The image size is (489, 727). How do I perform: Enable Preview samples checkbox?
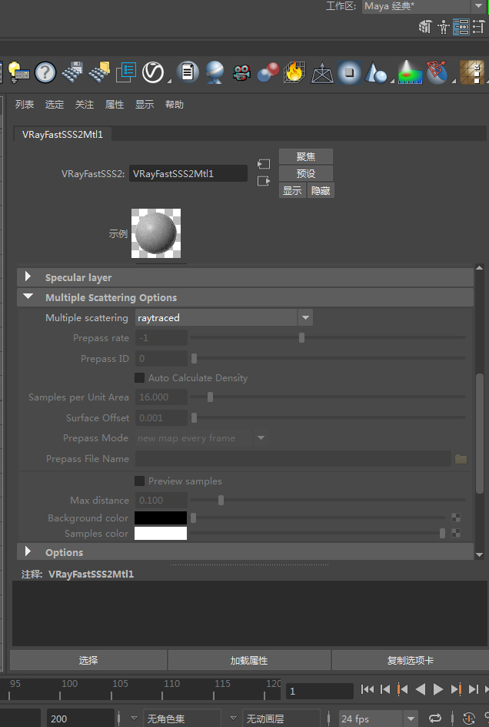point(139,481)
